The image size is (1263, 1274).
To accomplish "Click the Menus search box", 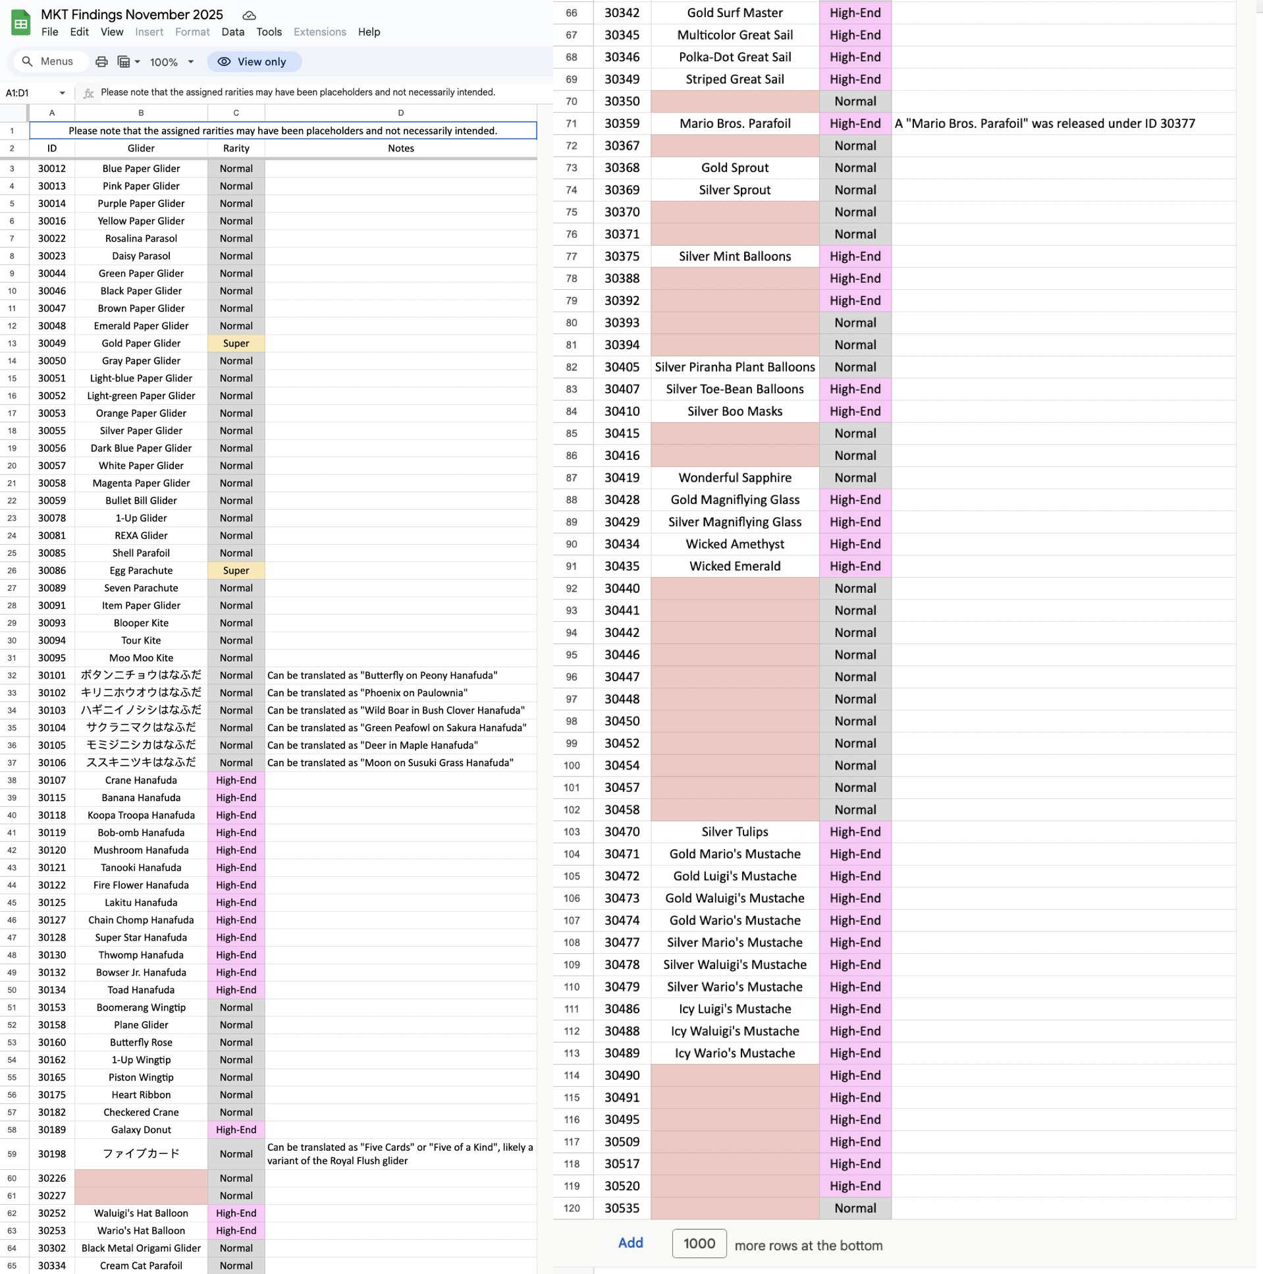I will 50,61.
